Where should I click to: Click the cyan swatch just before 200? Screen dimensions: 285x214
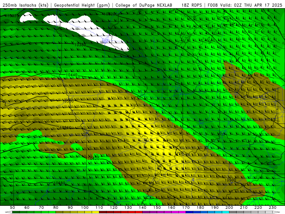226,212
